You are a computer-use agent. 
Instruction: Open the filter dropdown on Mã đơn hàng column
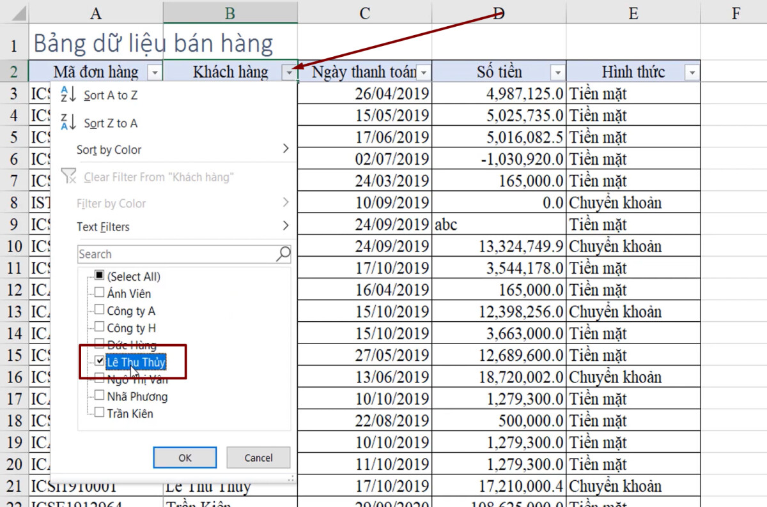point(154,72)
